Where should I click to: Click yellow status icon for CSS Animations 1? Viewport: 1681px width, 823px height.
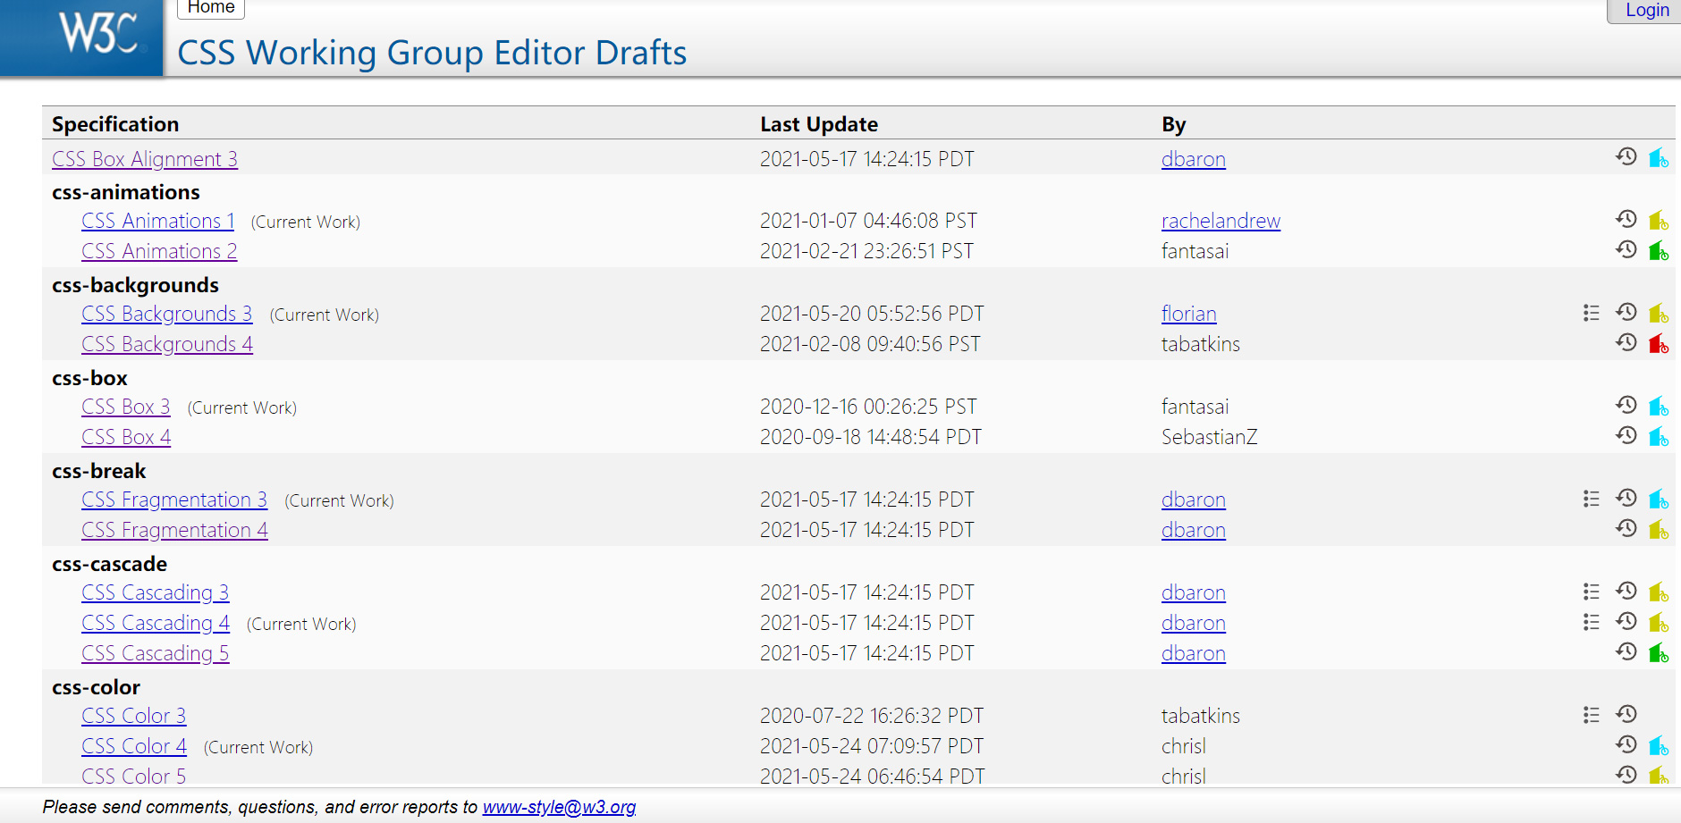(1659, 220)
